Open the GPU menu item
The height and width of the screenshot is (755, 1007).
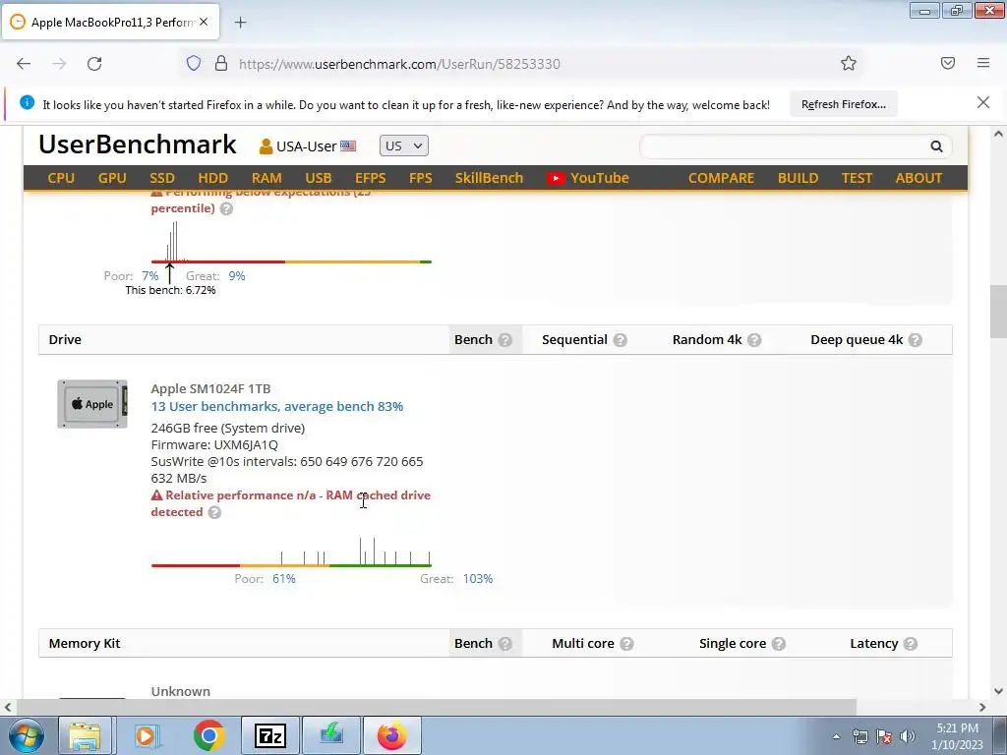click(x=112, y=178)
